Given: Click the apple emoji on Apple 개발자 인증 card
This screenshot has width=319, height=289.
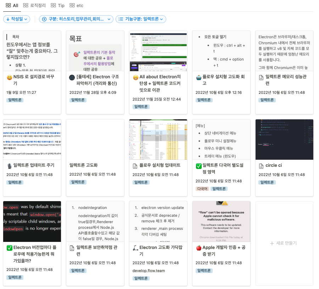Looking at the screenshot, I should tap(198, 248).
